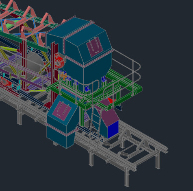193x191 pixels.
Task: Click the bright blue panel on discharge chute
Action: [x=113, y=130]
